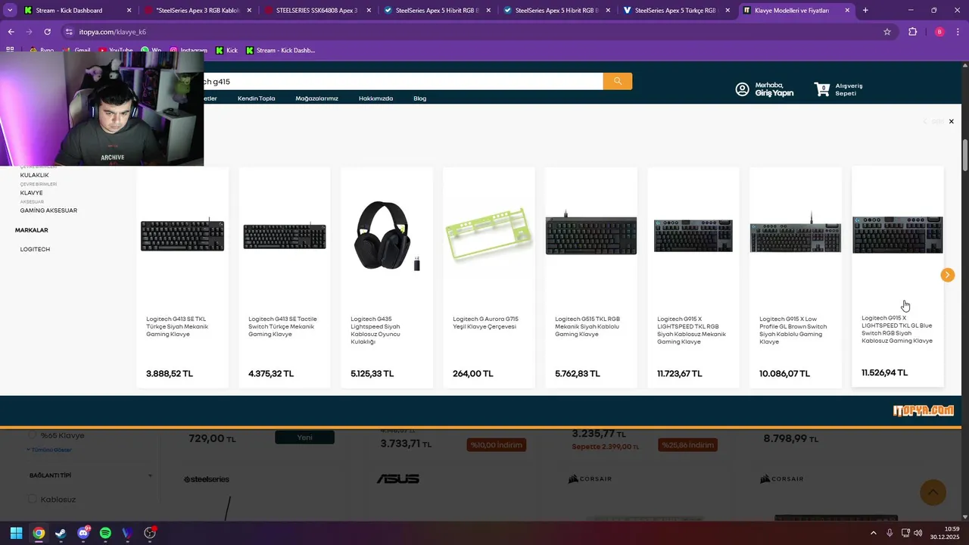
Task: Go back with browser back arrow
Action: tap(11, 32)
